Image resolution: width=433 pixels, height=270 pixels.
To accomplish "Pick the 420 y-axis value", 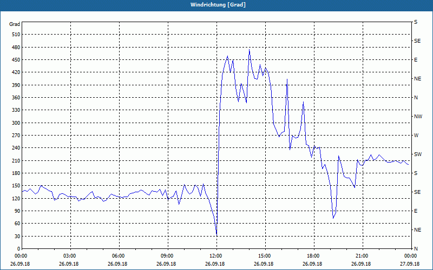I will (16, 72).
